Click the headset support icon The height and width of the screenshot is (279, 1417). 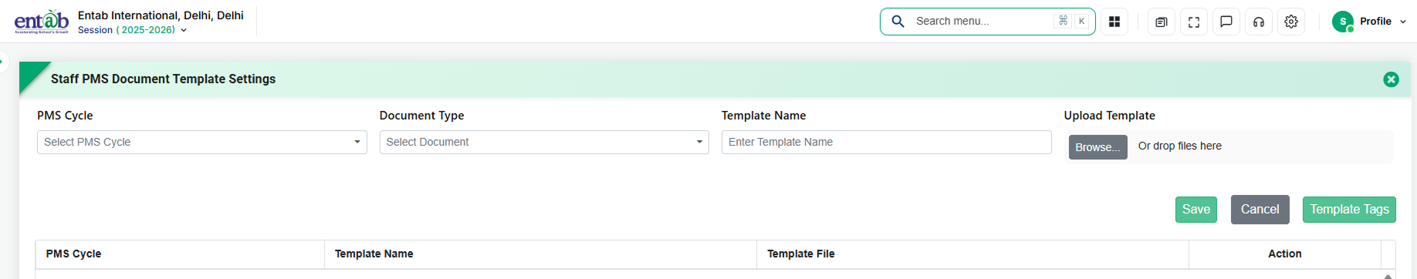1259,22
